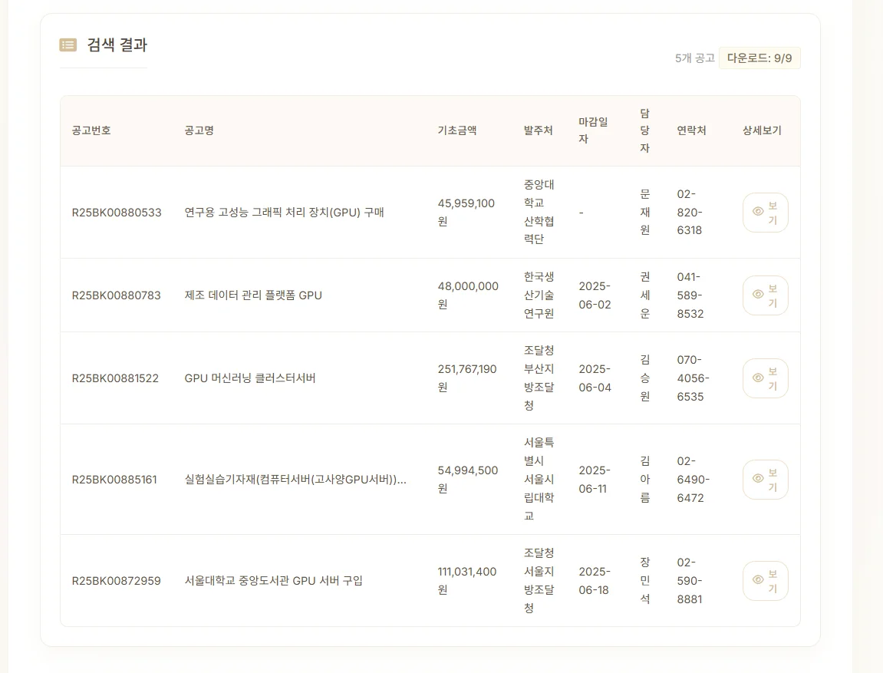Click the phone number 02-6490-6472
This screenshot has width=883, height=673.
click(694, 480)
